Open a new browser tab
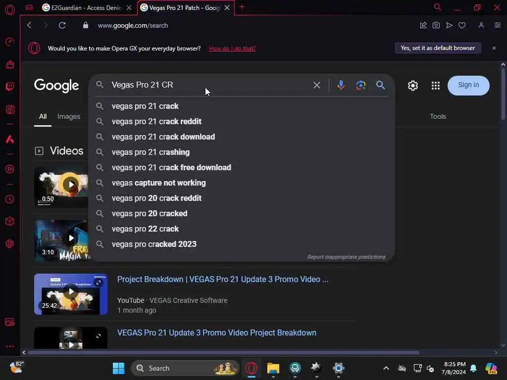Image resolution: width=507 pixels, height=380 pixels. (242, 7)
